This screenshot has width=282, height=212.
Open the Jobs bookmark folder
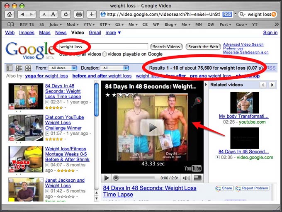click(56, 24)
